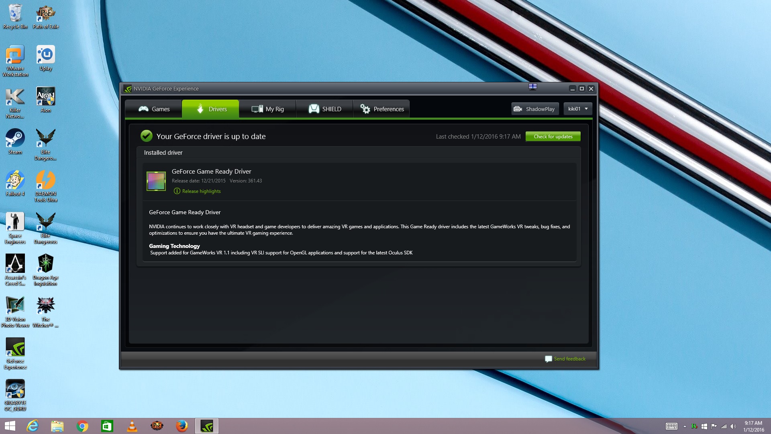Go to the Preferences tab
The width and height of the screenshot is (771, 434).
[381, 109]
